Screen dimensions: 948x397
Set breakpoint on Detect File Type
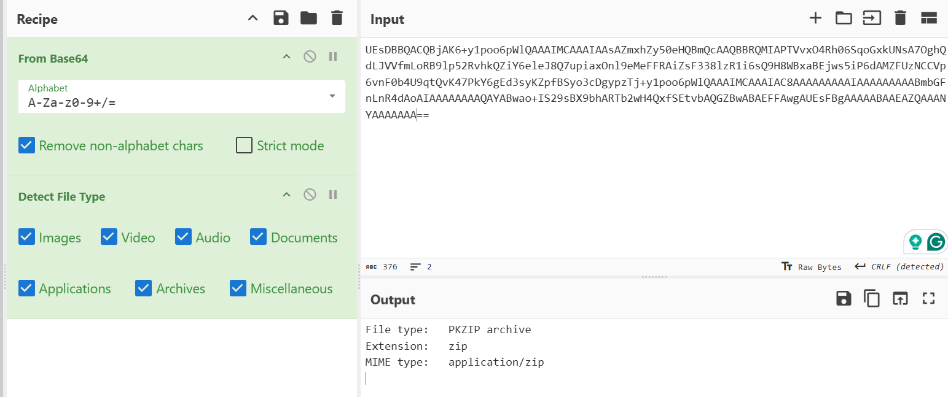(x=333, y=195)
